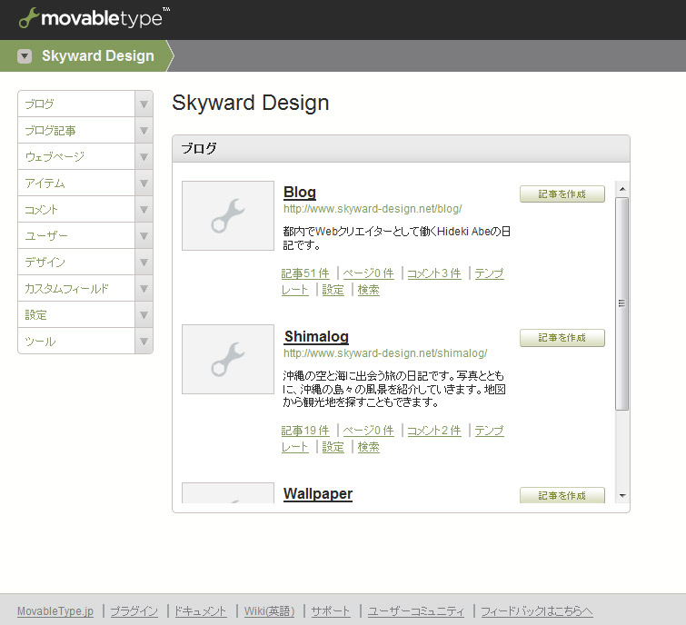Open the Blog title link
This screenshot has width=686, height=625.
click(x=300, y=193)
